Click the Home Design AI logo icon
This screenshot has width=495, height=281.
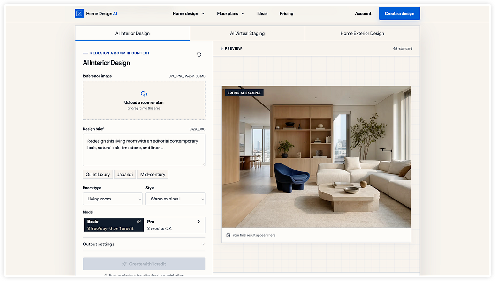pos(79,14)
